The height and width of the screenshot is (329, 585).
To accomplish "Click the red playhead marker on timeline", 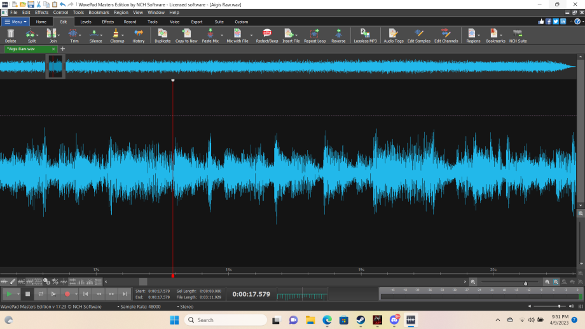I will [173, 276].
